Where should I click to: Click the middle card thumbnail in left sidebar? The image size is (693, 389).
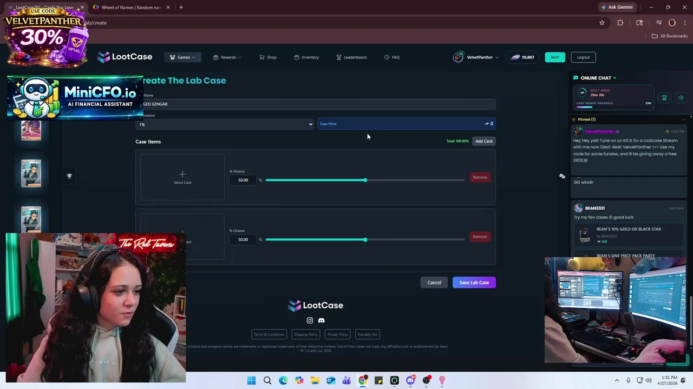point(31,173)
